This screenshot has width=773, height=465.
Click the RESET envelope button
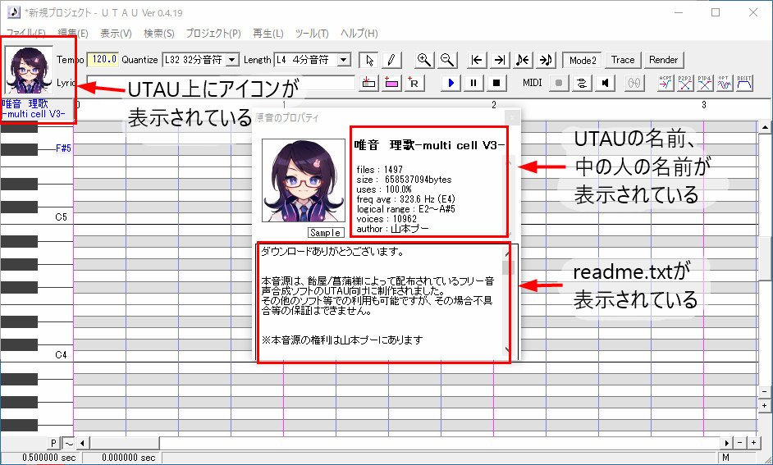click(744, 83)
